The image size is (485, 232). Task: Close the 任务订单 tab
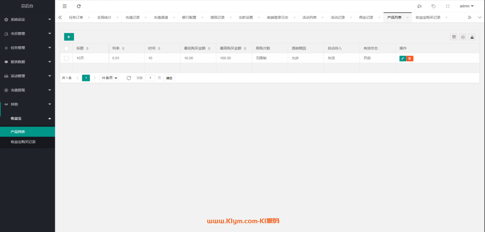[x=89, y=18]
